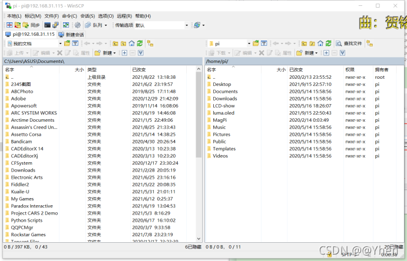Go to remote parent directory icon
Screen dimensions: 407x261
tap(304, 43)
